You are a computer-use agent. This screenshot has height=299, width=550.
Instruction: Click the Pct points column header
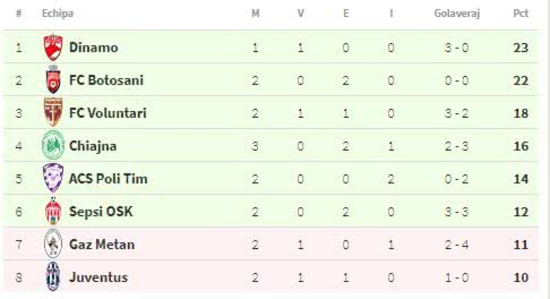point(521,14)
